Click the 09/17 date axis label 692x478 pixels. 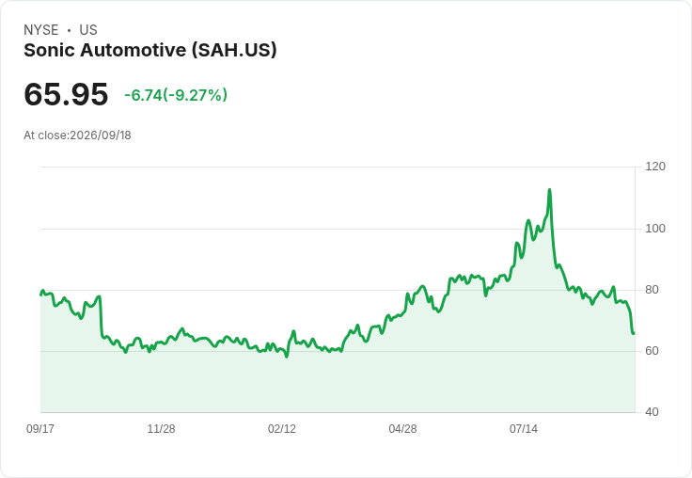[40, 428]
